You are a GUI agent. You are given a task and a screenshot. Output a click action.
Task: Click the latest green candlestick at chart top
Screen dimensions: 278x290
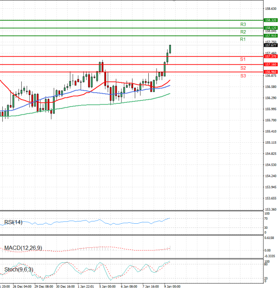pyautogui.click(x=170, y=49)
